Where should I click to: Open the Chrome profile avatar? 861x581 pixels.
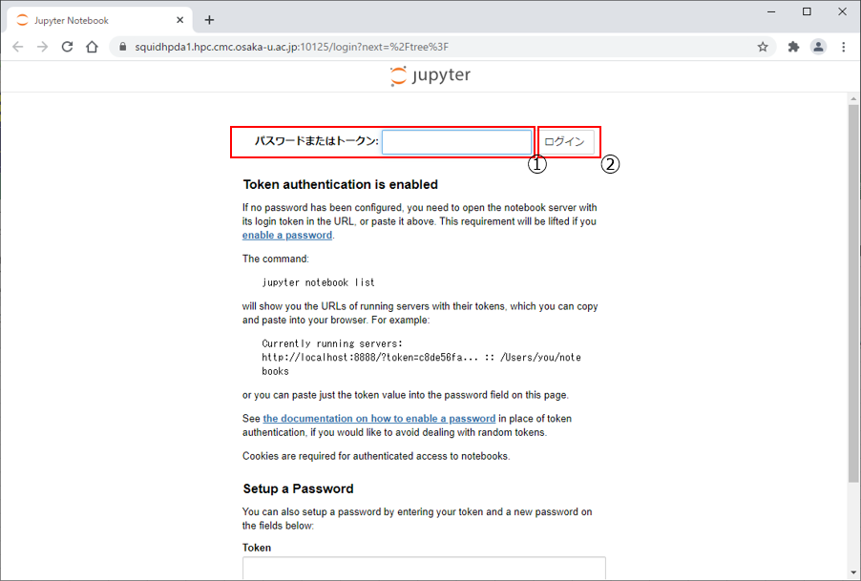(x=818, y=47)
